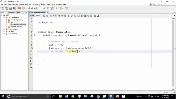The width and height of the screenshot is (176, 99).
Task: Collapse the OOP project node
Action: [2, 15]
